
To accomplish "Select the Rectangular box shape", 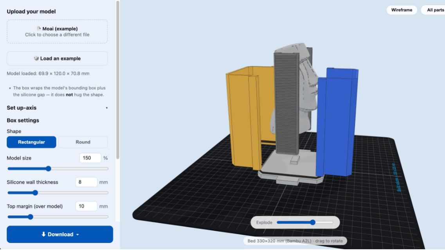I will (31, 142).
